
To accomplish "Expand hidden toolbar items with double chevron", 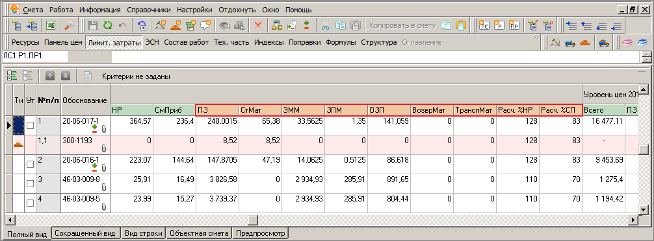I will tap(536, 38).
